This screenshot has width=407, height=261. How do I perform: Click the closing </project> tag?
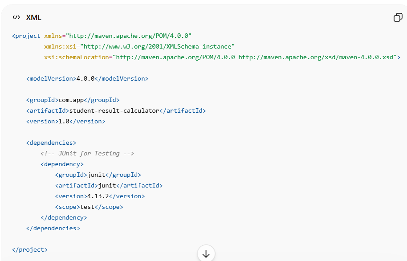coord(30,249)
